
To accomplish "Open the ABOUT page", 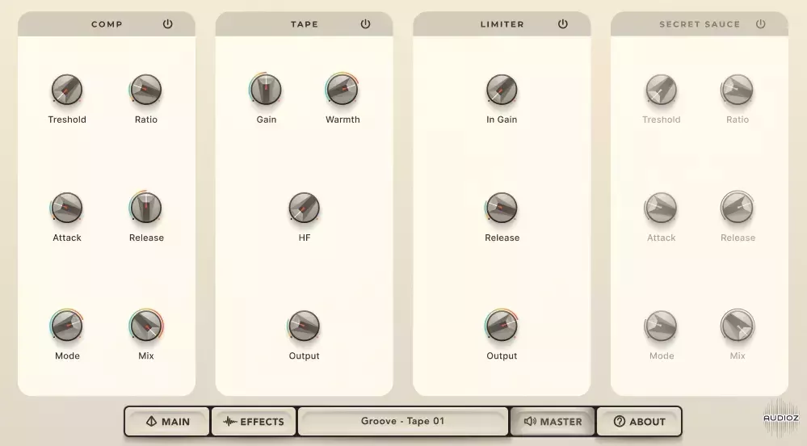I will click(639, 421).
